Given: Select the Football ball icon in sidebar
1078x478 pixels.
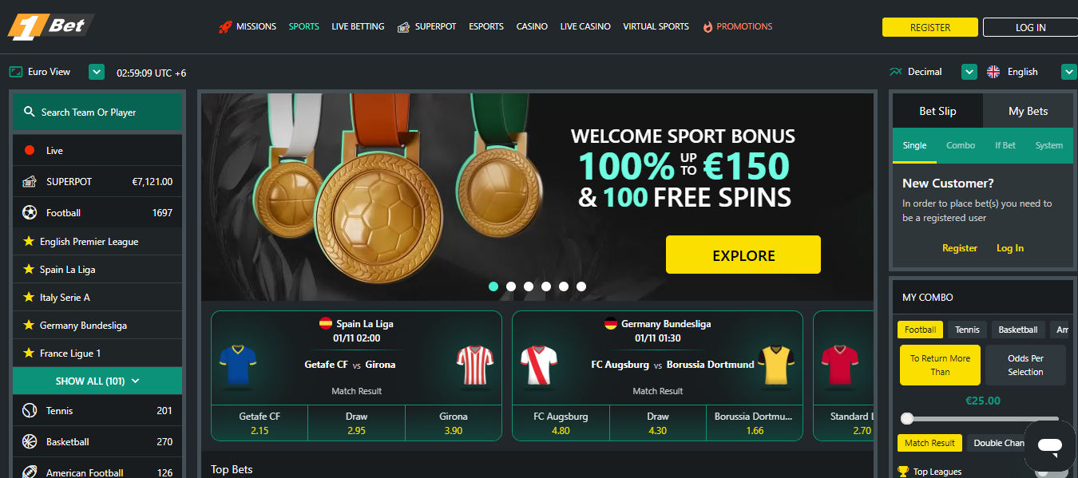Looking at the screenshot, I should (x=30, y=212).
